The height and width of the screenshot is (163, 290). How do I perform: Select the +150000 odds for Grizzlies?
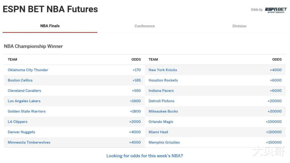pos(274,143)
